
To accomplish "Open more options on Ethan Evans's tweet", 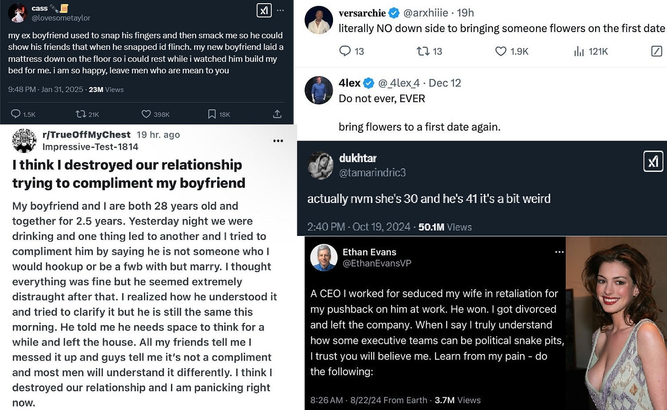I will (x=559, y=252).
